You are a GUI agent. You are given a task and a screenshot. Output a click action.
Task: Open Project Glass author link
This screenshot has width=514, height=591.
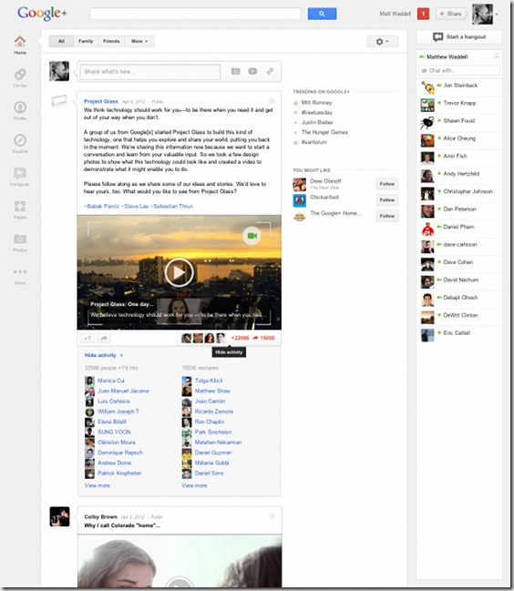pyautogui.click(x=100, y=101)
